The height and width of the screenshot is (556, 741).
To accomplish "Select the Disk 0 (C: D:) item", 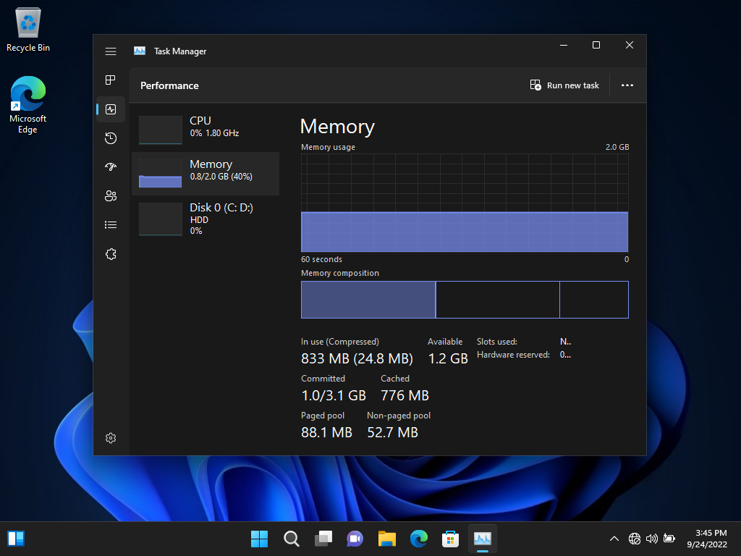I will click(x=206, y=219).
